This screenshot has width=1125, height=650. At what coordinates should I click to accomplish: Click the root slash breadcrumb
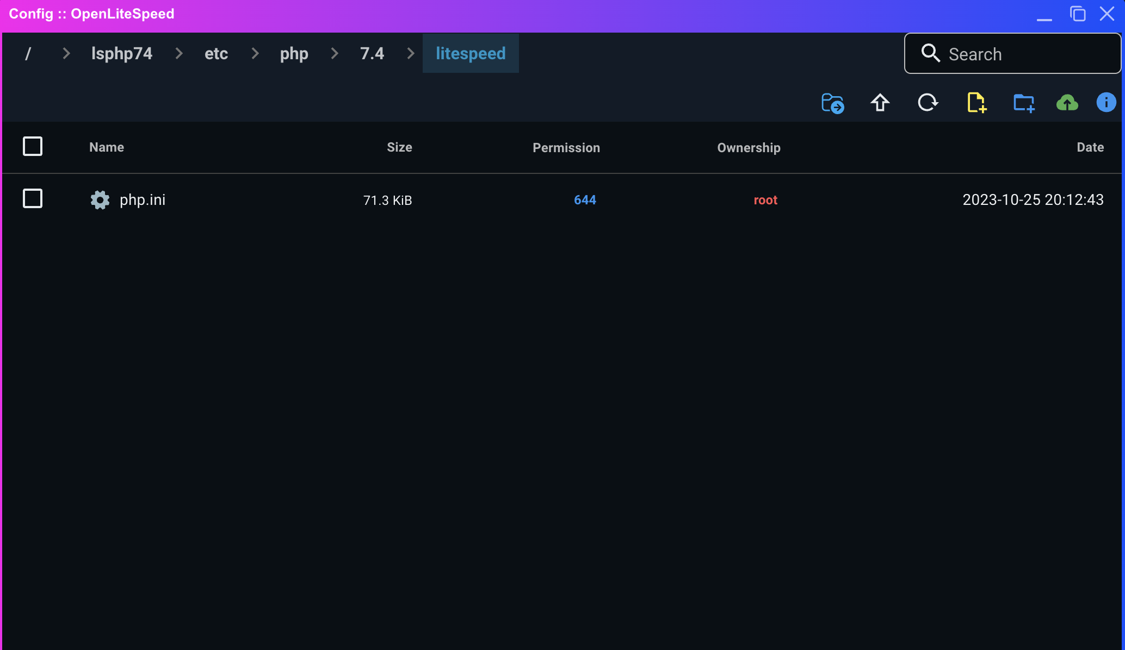point(28,53)
